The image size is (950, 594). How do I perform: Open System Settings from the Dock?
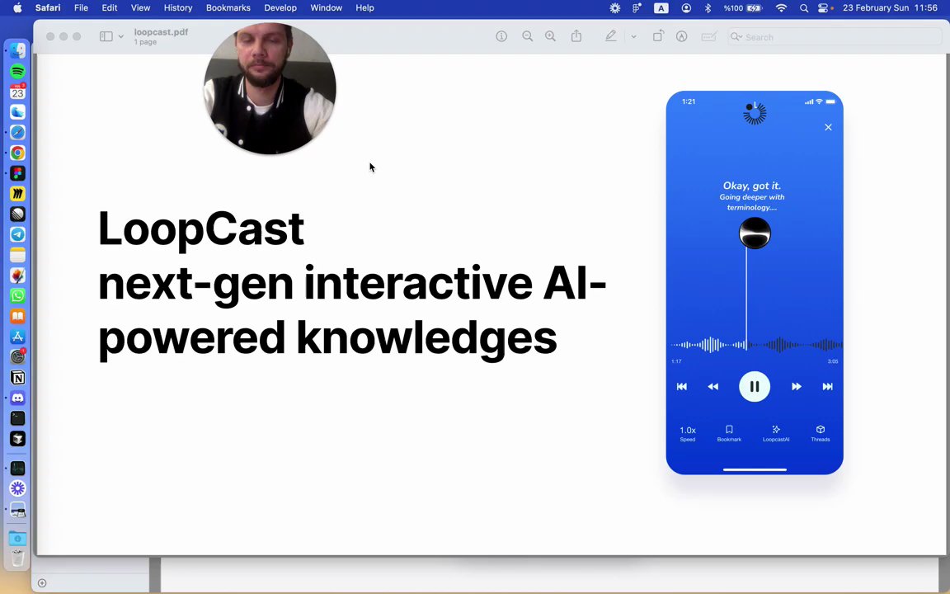click(17, 357)
